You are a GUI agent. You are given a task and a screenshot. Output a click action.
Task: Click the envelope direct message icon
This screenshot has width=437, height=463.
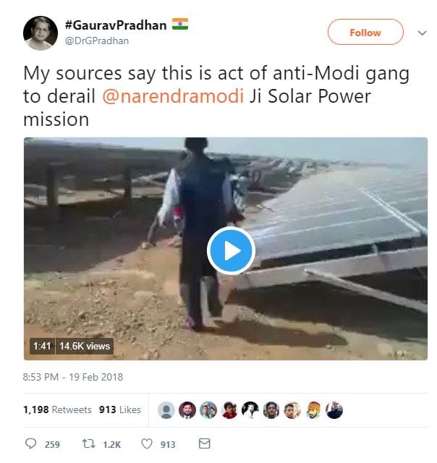205,443
